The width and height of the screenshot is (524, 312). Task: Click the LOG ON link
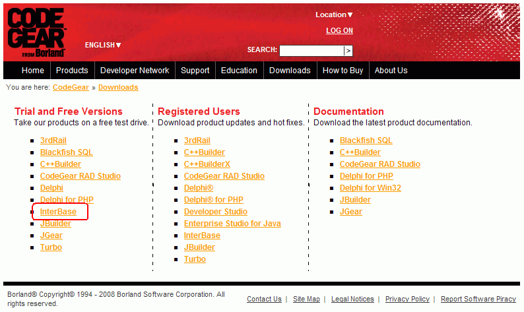point(339,30)
